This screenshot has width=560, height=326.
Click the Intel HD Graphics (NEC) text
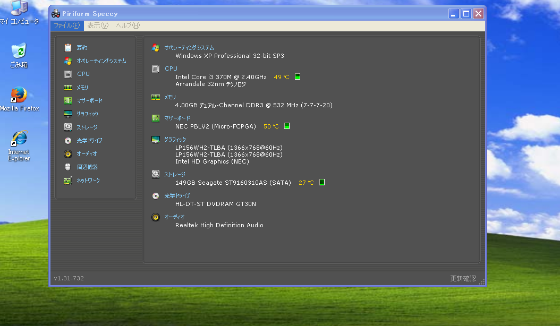coord(212,161)
